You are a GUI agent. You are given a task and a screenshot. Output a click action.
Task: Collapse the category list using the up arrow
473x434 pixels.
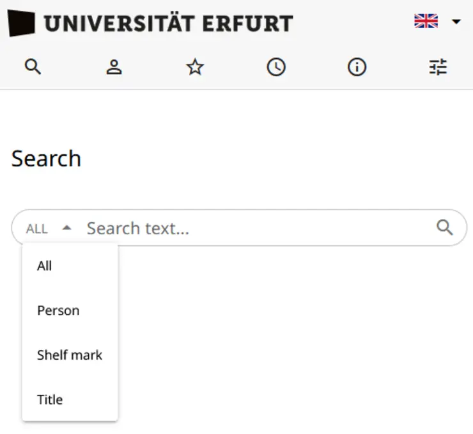point(66,228)
